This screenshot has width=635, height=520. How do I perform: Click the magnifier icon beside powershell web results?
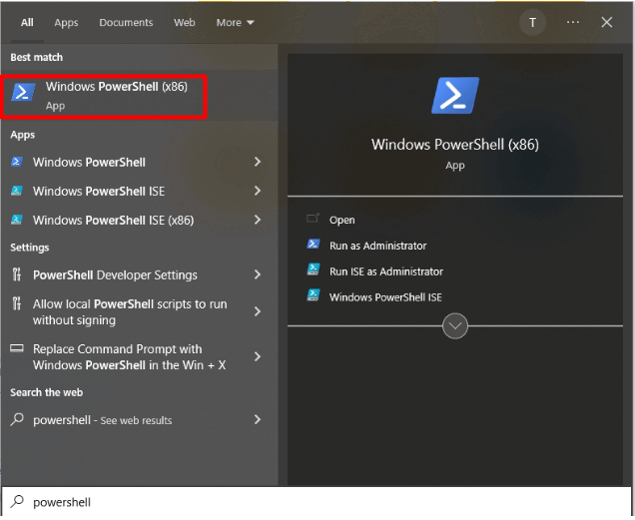point(17,419)
